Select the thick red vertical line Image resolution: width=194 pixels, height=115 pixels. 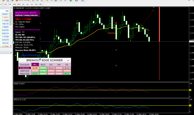click(x=159, y=24)
